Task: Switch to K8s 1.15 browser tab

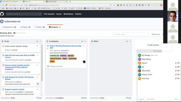Action: (x=33, y=2)
